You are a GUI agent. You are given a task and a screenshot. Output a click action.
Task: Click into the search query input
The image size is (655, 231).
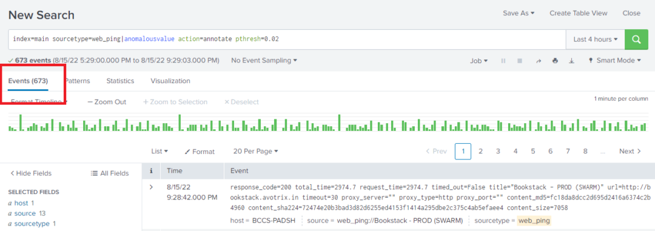(x=287, y=39)
